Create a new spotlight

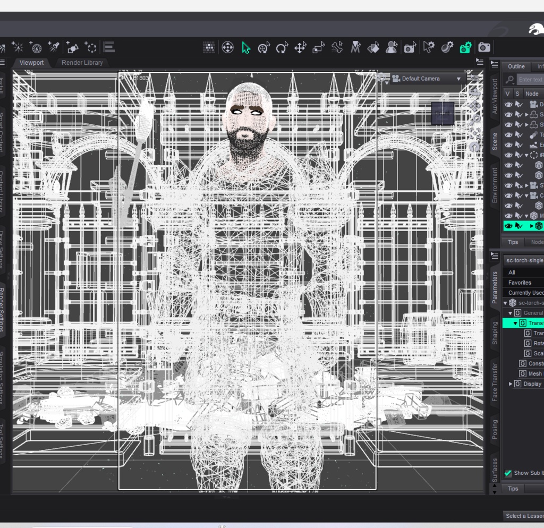tap(54, 47)
